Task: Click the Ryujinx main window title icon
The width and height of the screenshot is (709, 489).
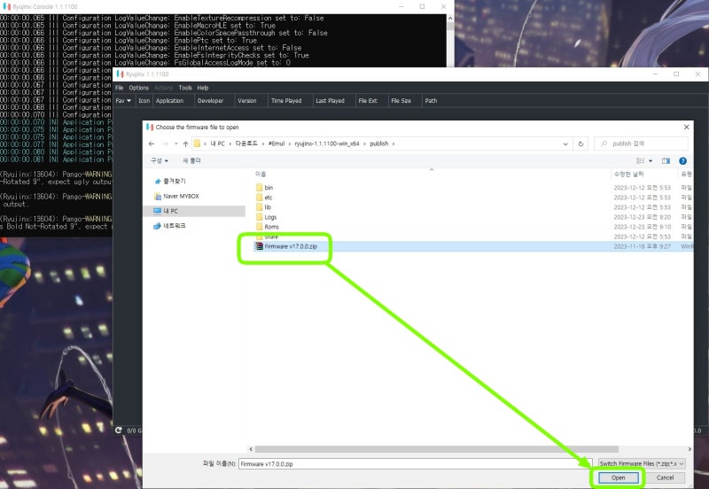Action: pos(120,74)
